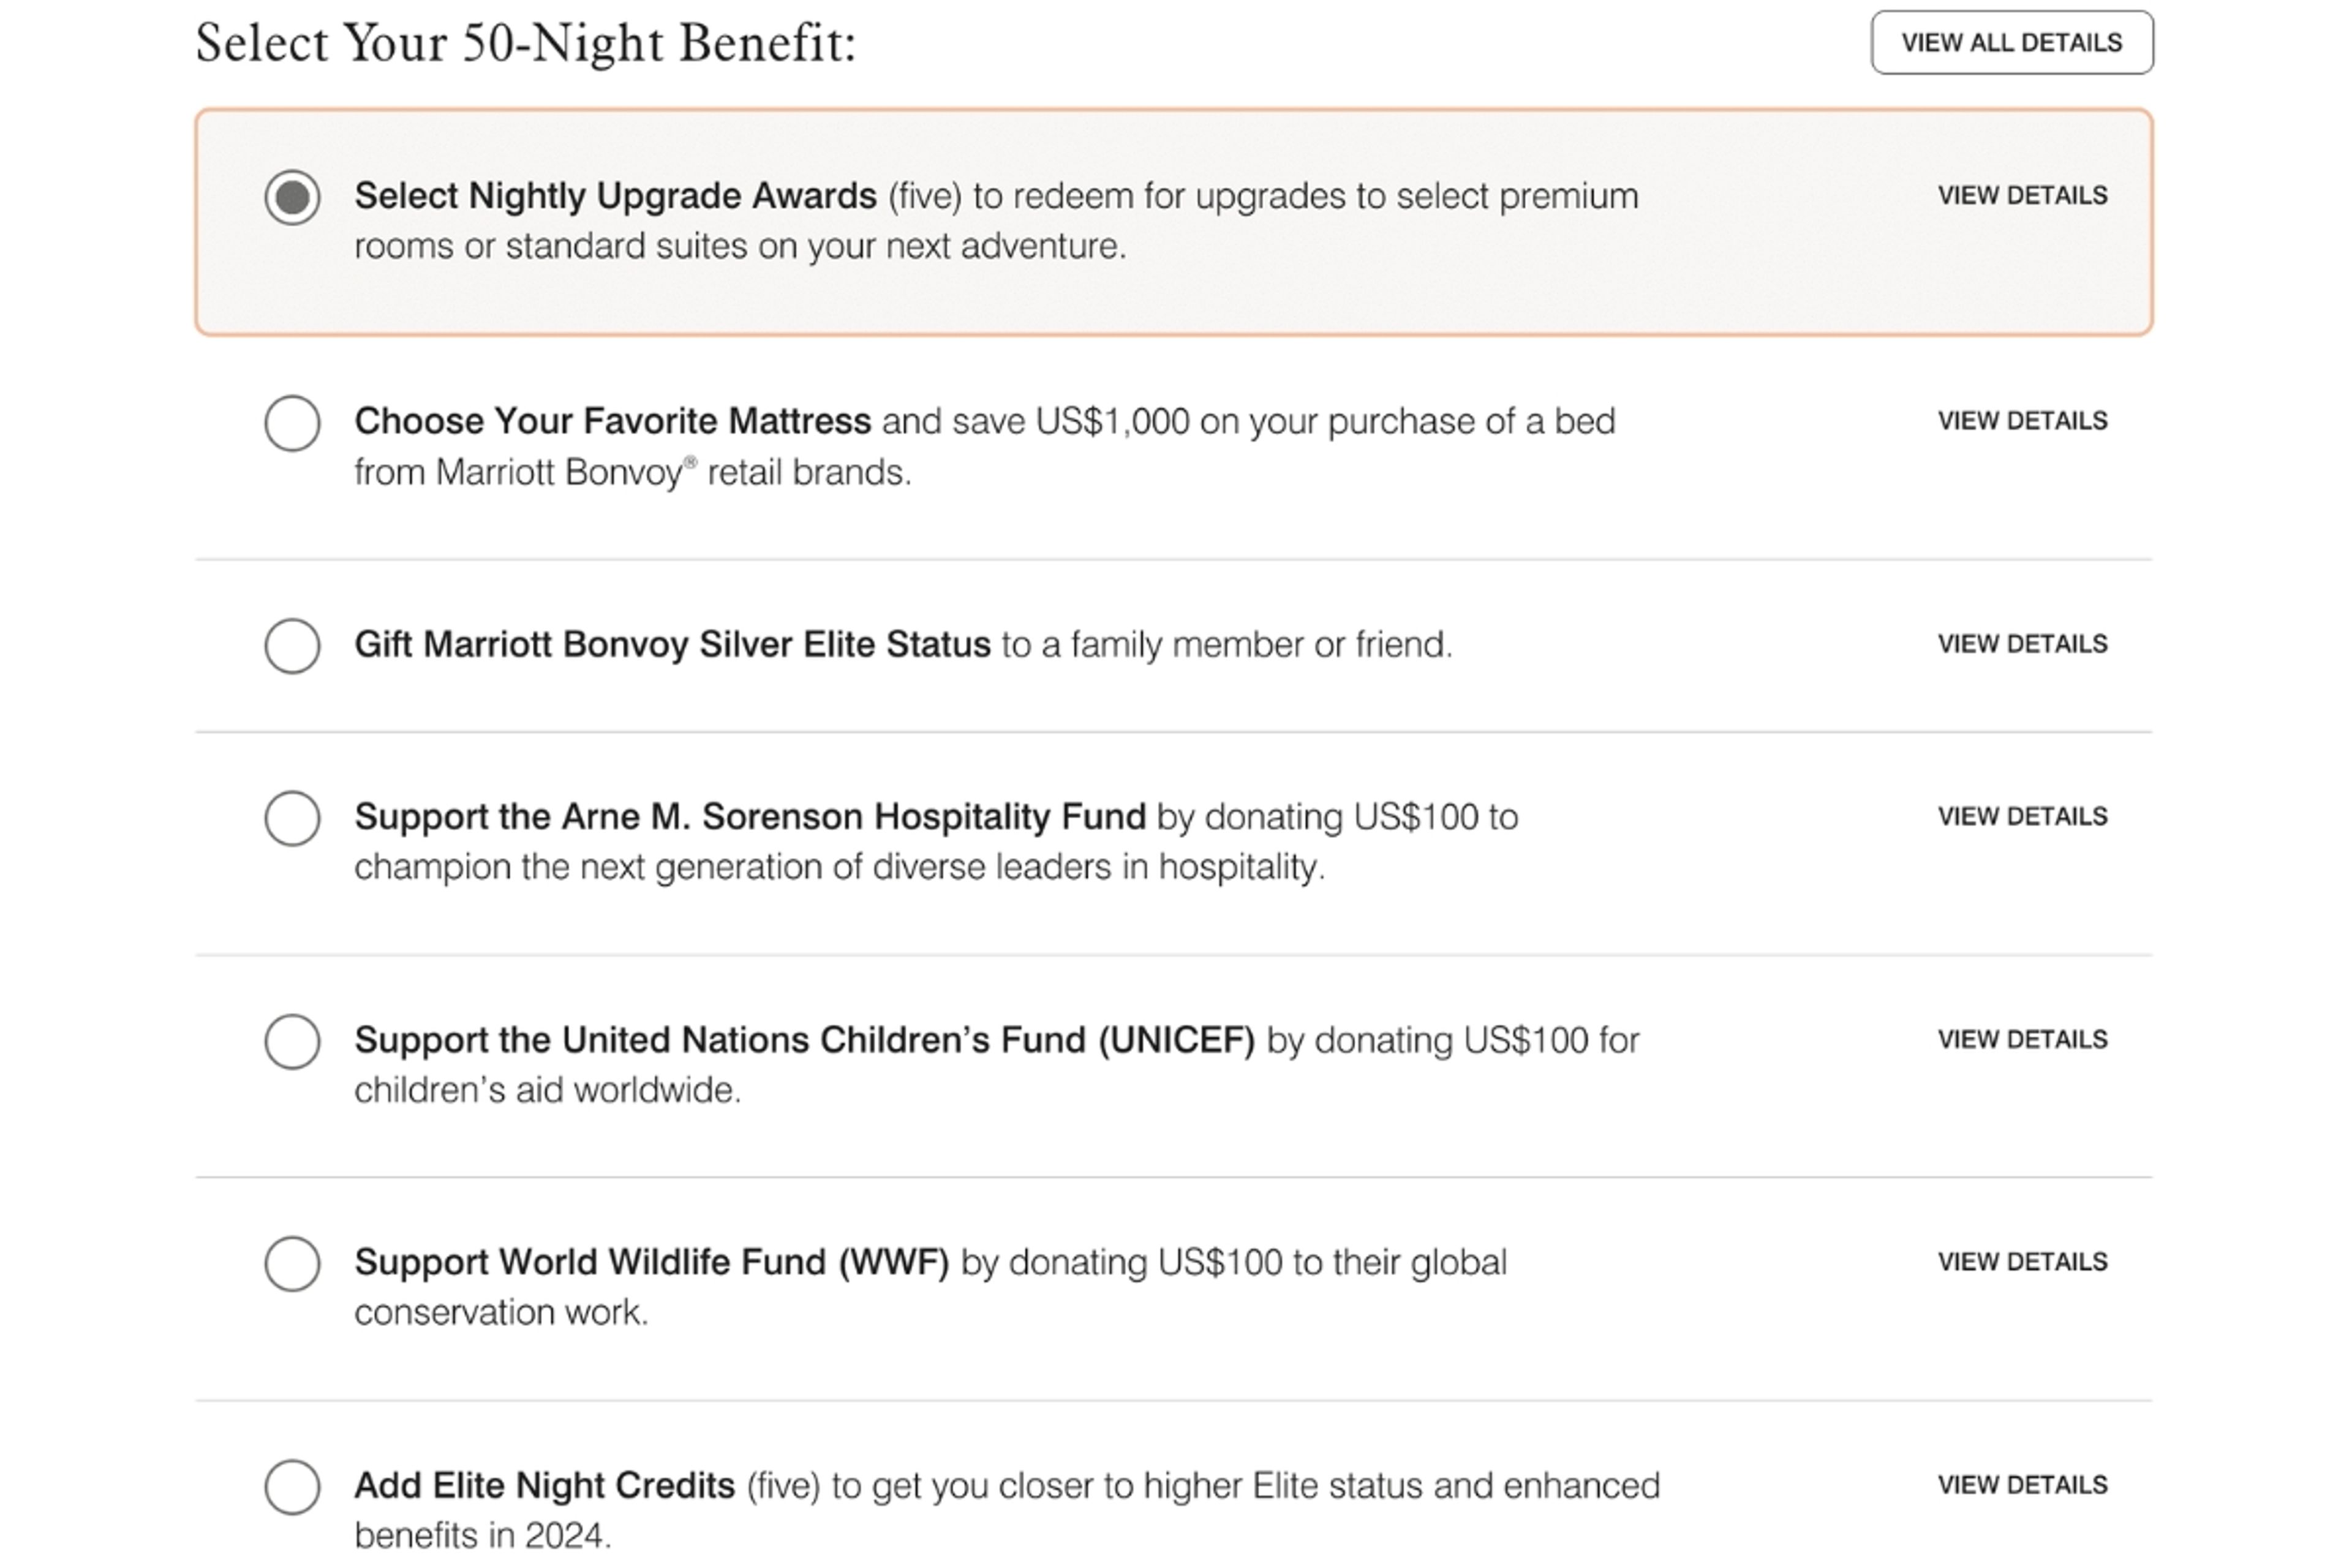Viewport: 2352px width, 1568px height.
Task: Open details for Elite Night Credits
Action: 2022,1485
